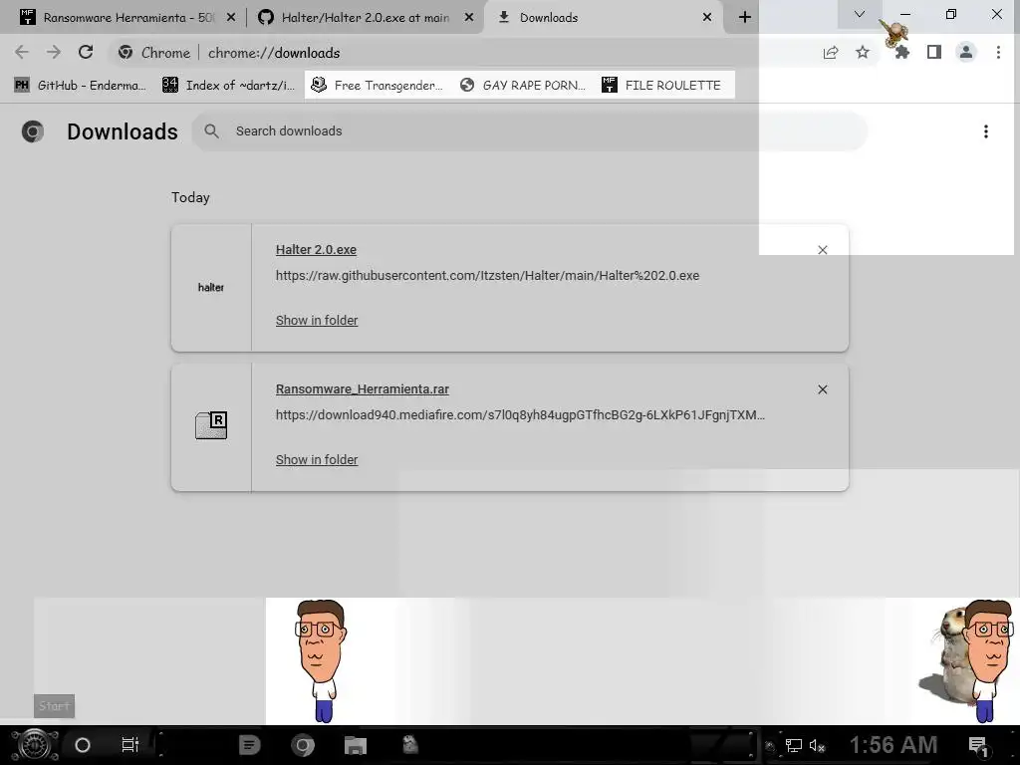
Task: Open GitHub - Enderma... bookmark
Action: tap(81, 86)
